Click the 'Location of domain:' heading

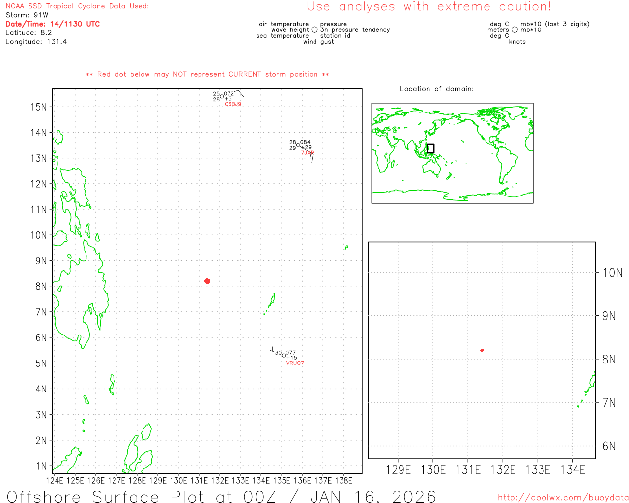coord(437,89)
